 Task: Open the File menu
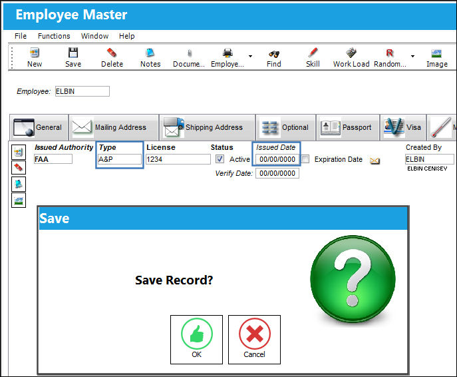click(x=21, y=36)
